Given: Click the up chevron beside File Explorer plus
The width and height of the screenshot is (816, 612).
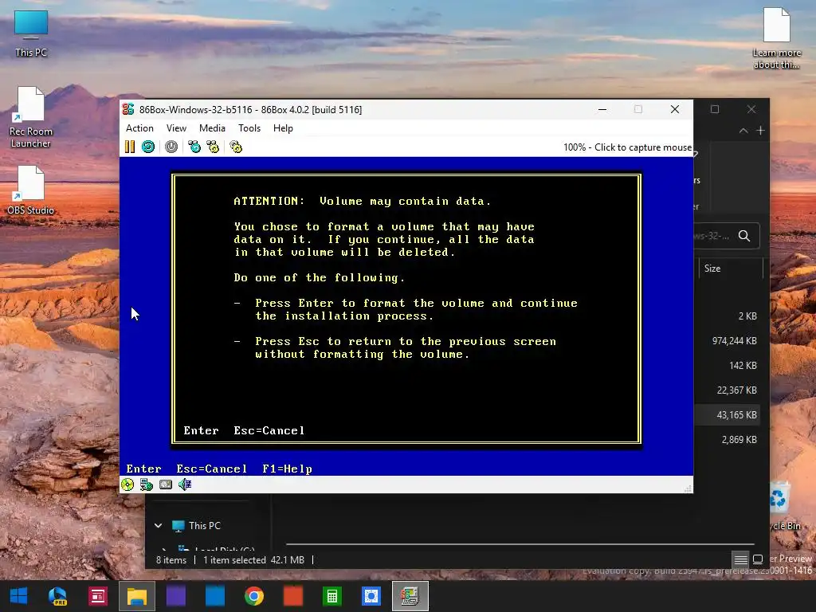Looking at the screenshot, I should pyautogui.click(x=743, y=131).
